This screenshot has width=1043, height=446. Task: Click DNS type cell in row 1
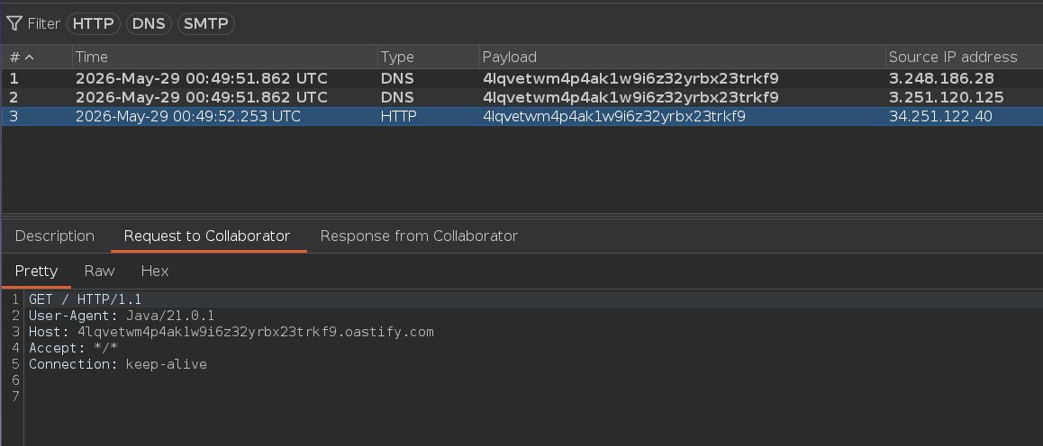click(397, 78)
